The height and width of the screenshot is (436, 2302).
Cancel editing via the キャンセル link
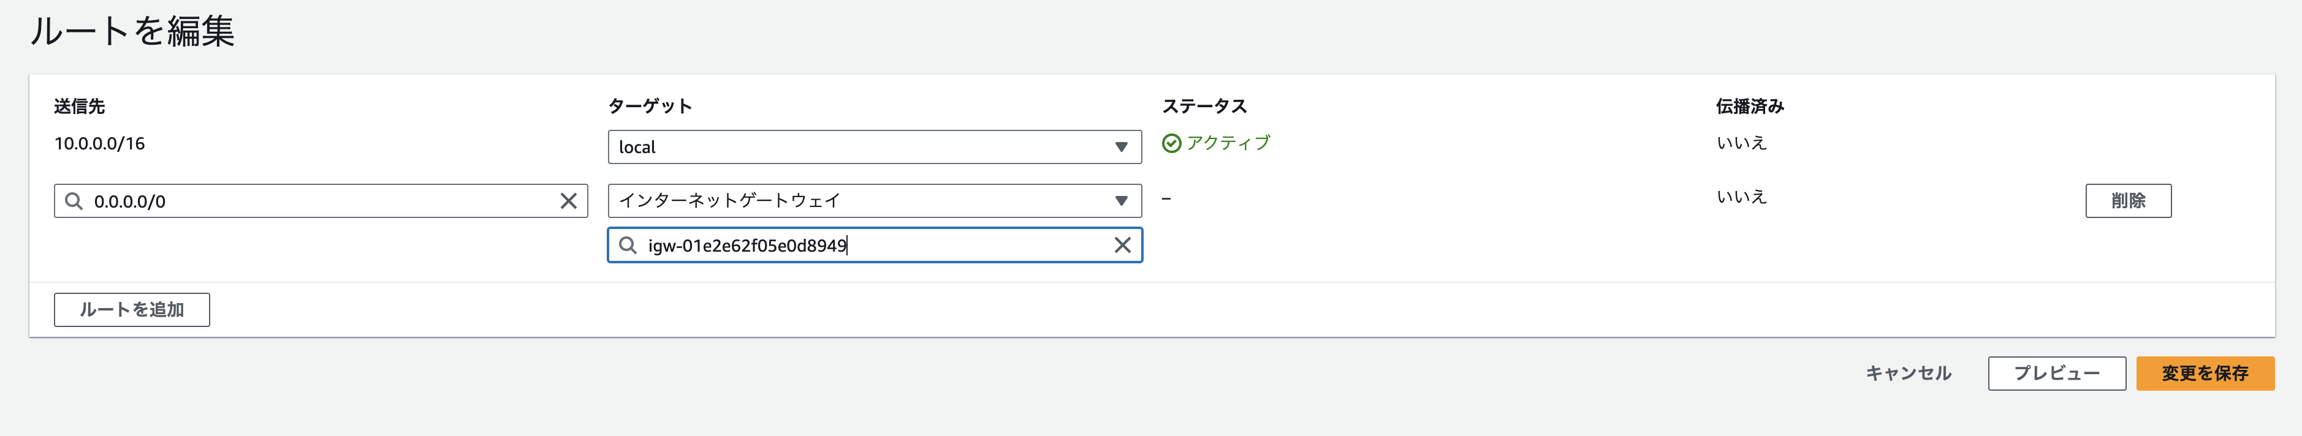pos(1908,374)
